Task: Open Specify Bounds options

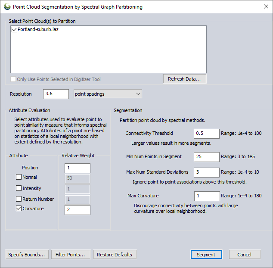Action: click(27, 255)
